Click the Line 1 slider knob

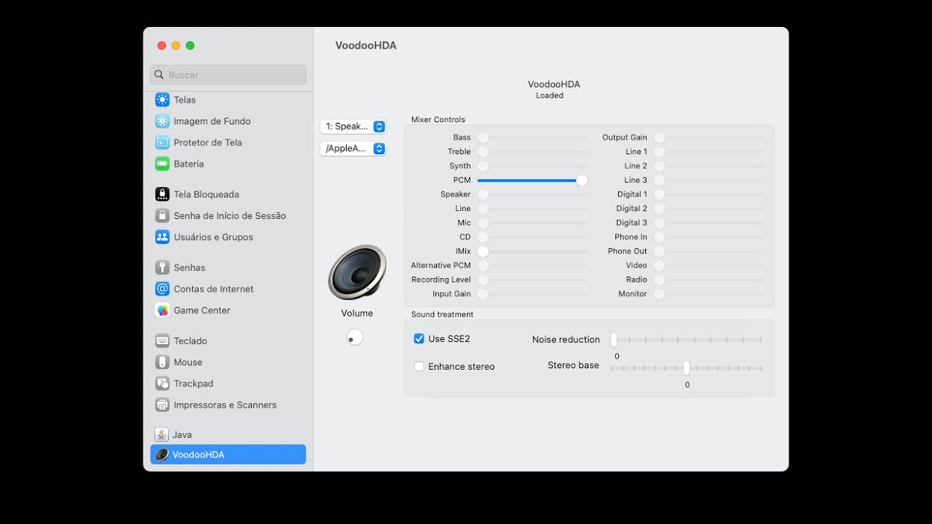[x=659, y=152]
